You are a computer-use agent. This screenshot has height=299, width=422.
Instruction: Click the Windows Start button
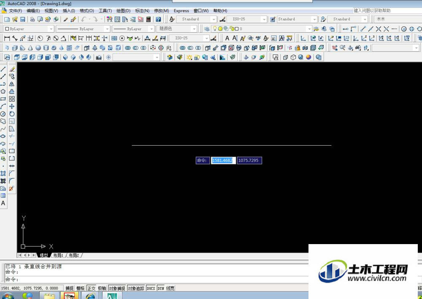(x=8, y=296)
